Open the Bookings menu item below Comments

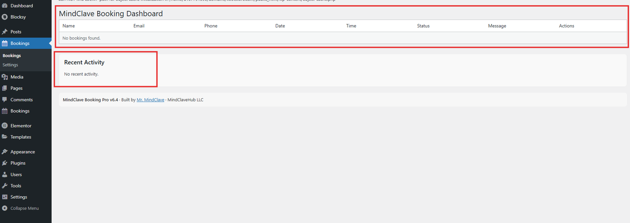(20, 111)
